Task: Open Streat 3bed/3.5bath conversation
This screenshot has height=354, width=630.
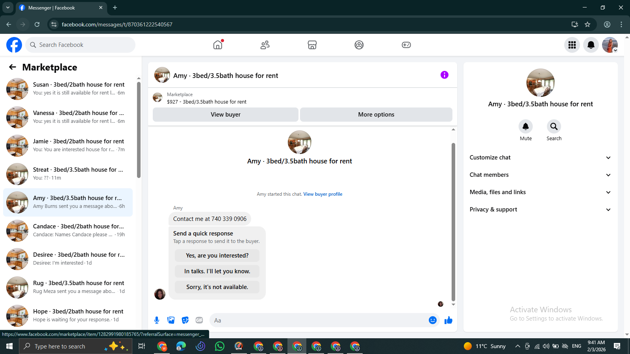Action: (x=68, y=174)
